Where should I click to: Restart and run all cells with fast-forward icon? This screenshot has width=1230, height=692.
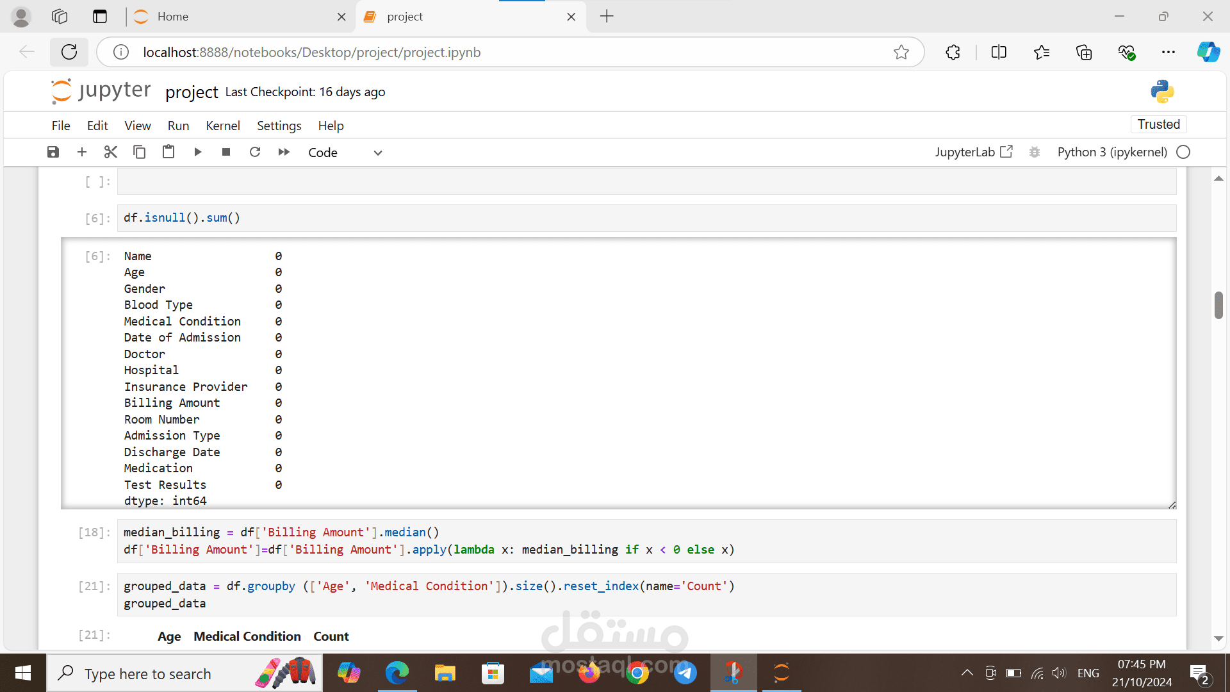click(x=284, y=152)
